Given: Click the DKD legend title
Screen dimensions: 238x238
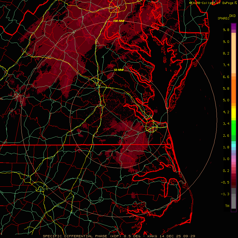Looking at the screenshot, I should click(x=232, y=16).
